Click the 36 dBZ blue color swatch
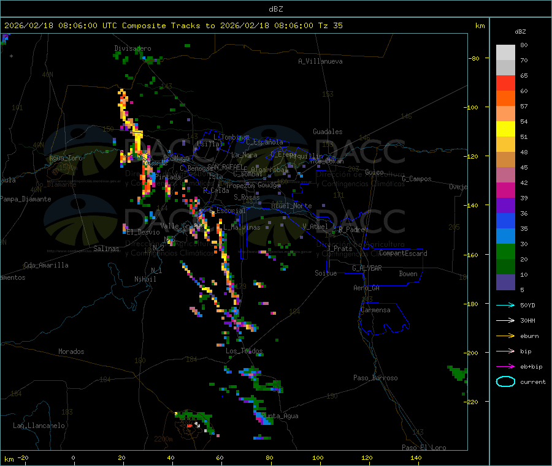 coord(505,220)
